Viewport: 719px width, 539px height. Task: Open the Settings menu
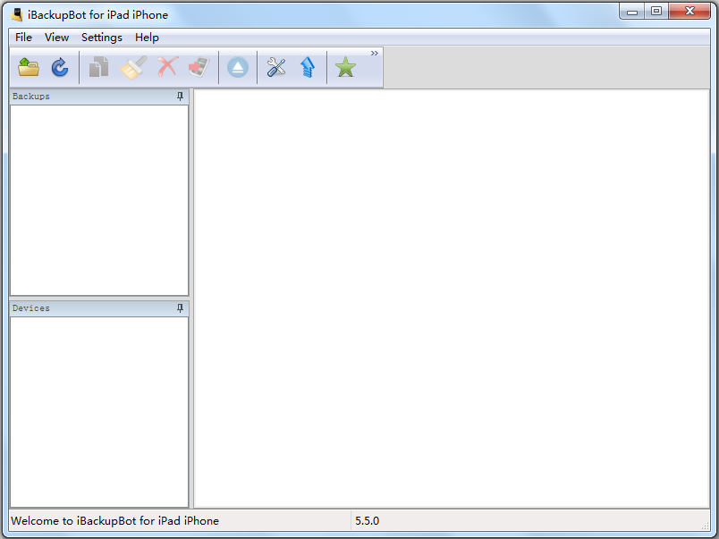pos(102,38)
